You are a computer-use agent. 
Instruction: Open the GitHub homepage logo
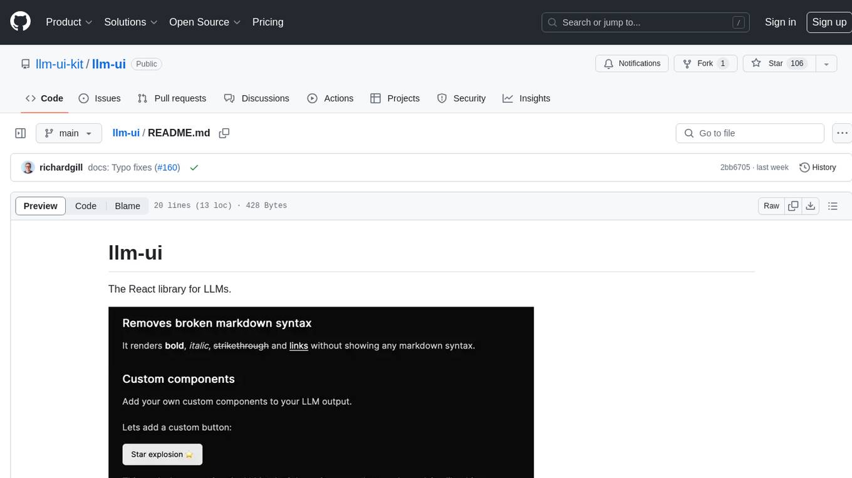21,22
